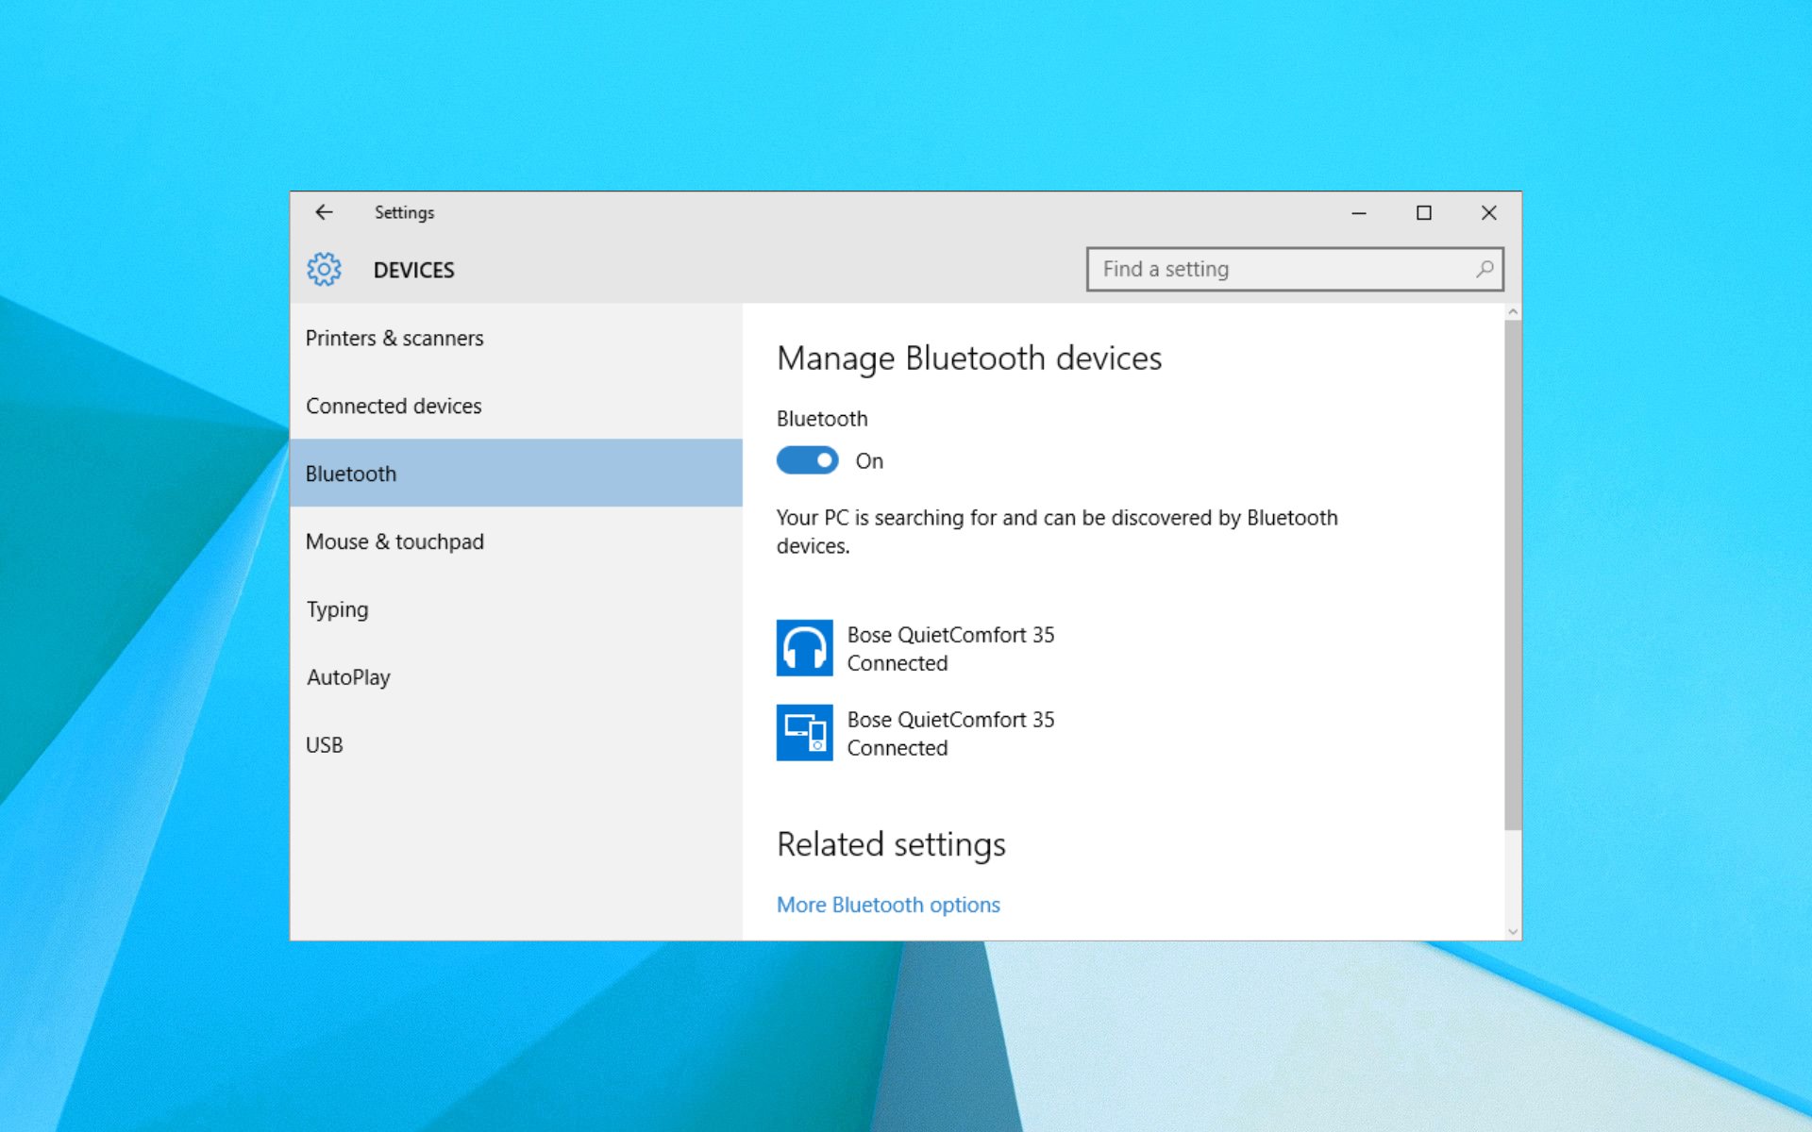
Task: Maximize the Settings window
Action: [x=1424, y=213]
